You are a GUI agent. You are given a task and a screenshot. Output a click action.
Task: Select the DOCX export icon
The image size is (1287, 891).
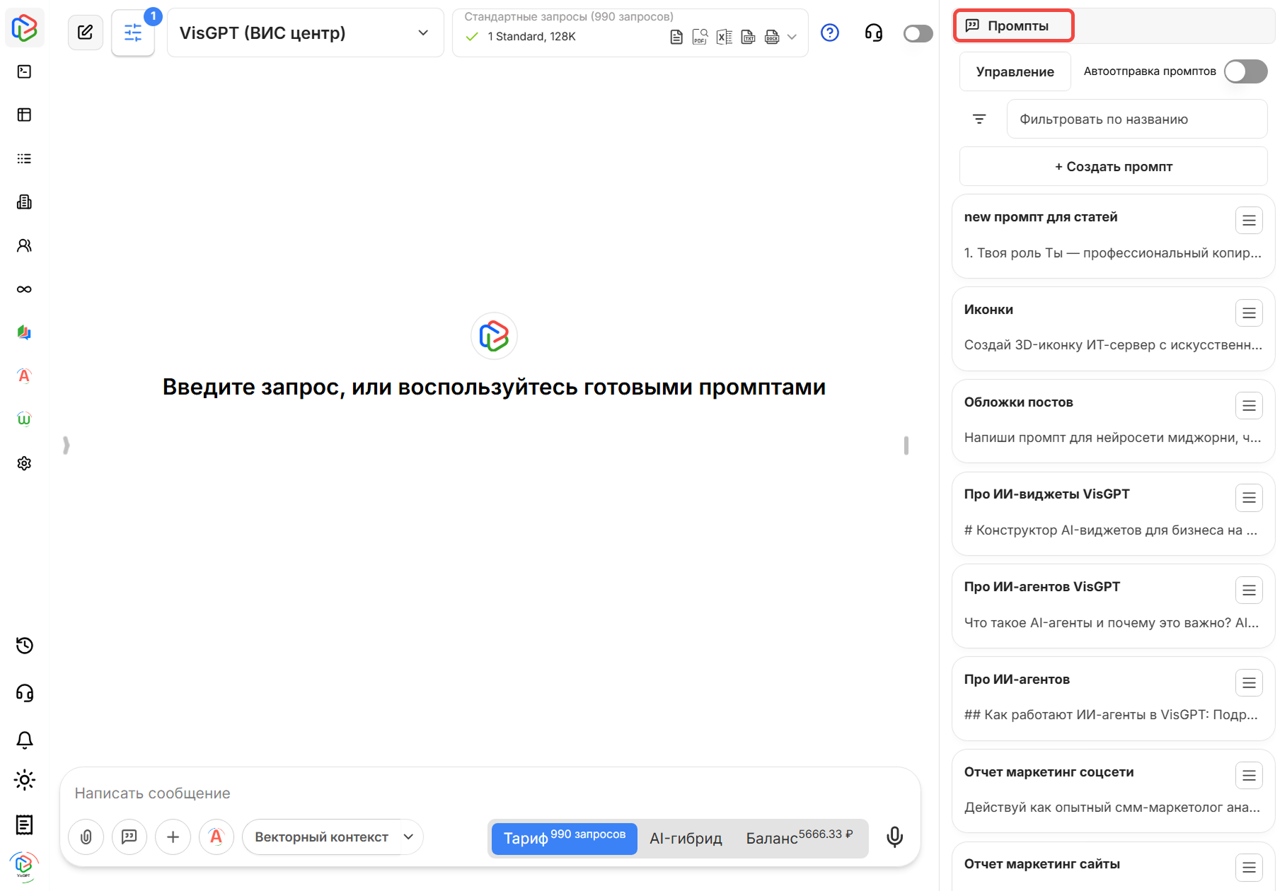(771, 36)
